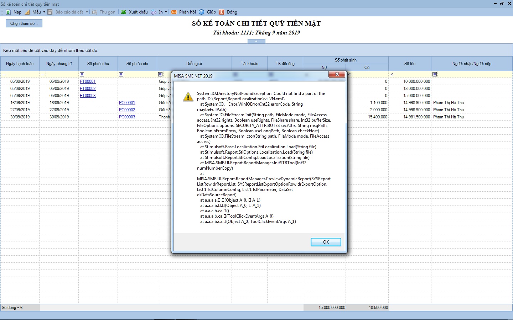The height and width of the screenshot is (320, 513).
Task: Click the equals filter operator under Ngày hạch toán
Action: pyautogui.click(x=4, y=74)
